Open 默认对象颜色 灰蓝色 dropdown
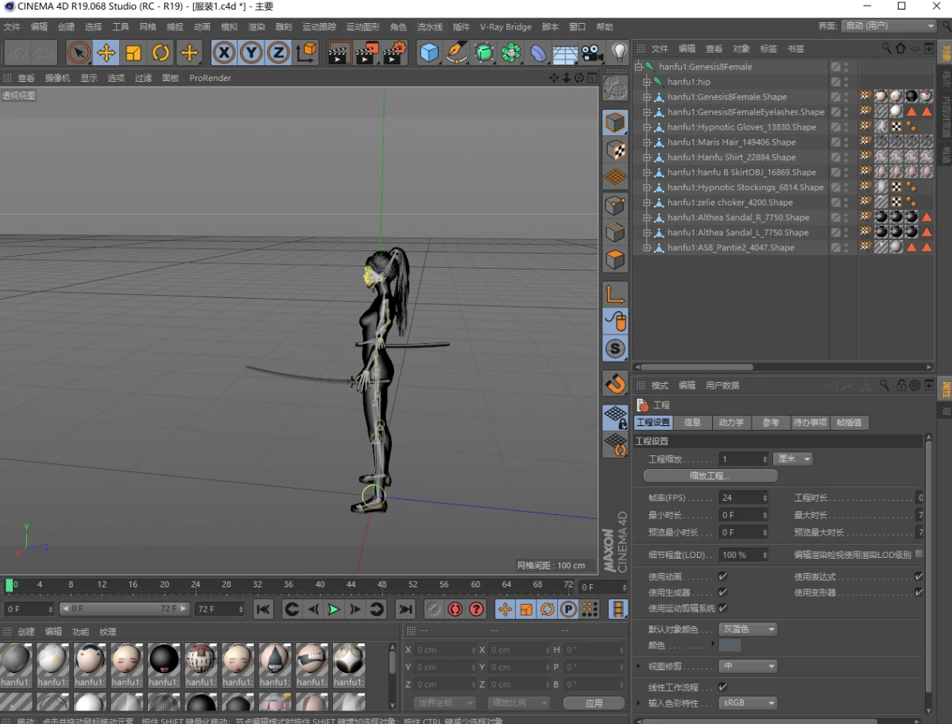Screen dimensions: 952x724 click(x=748, y=629)
